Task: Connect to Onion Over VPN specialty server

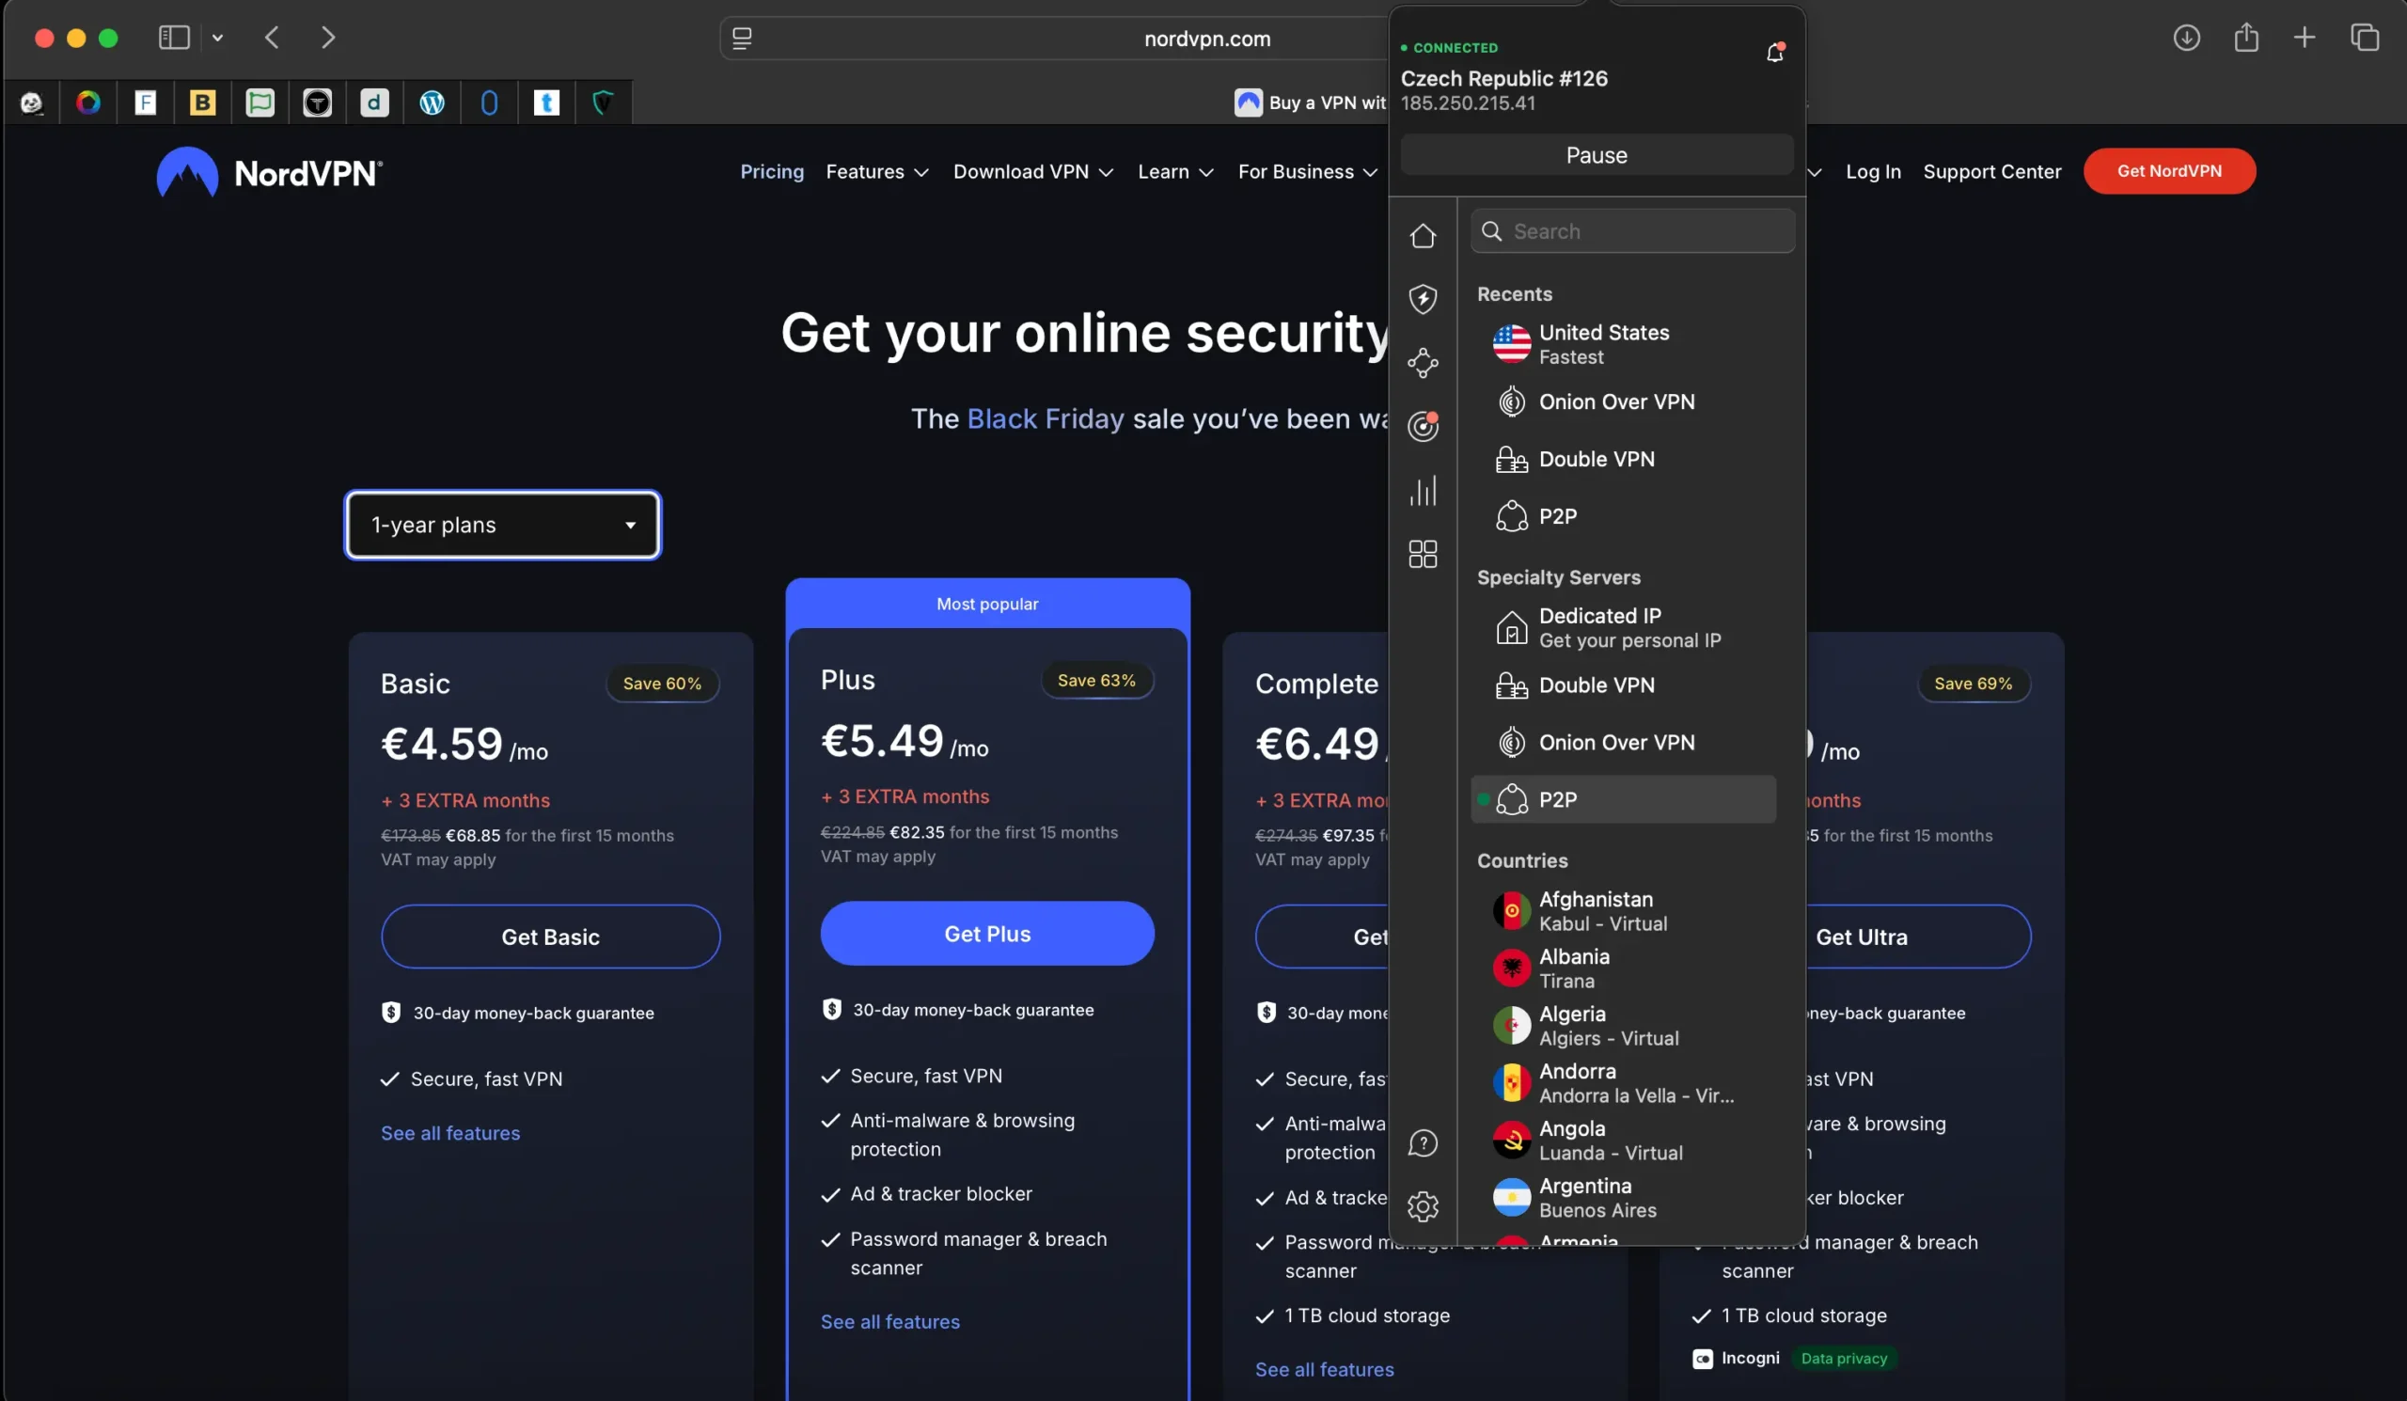Action: tap(1616, 402)
